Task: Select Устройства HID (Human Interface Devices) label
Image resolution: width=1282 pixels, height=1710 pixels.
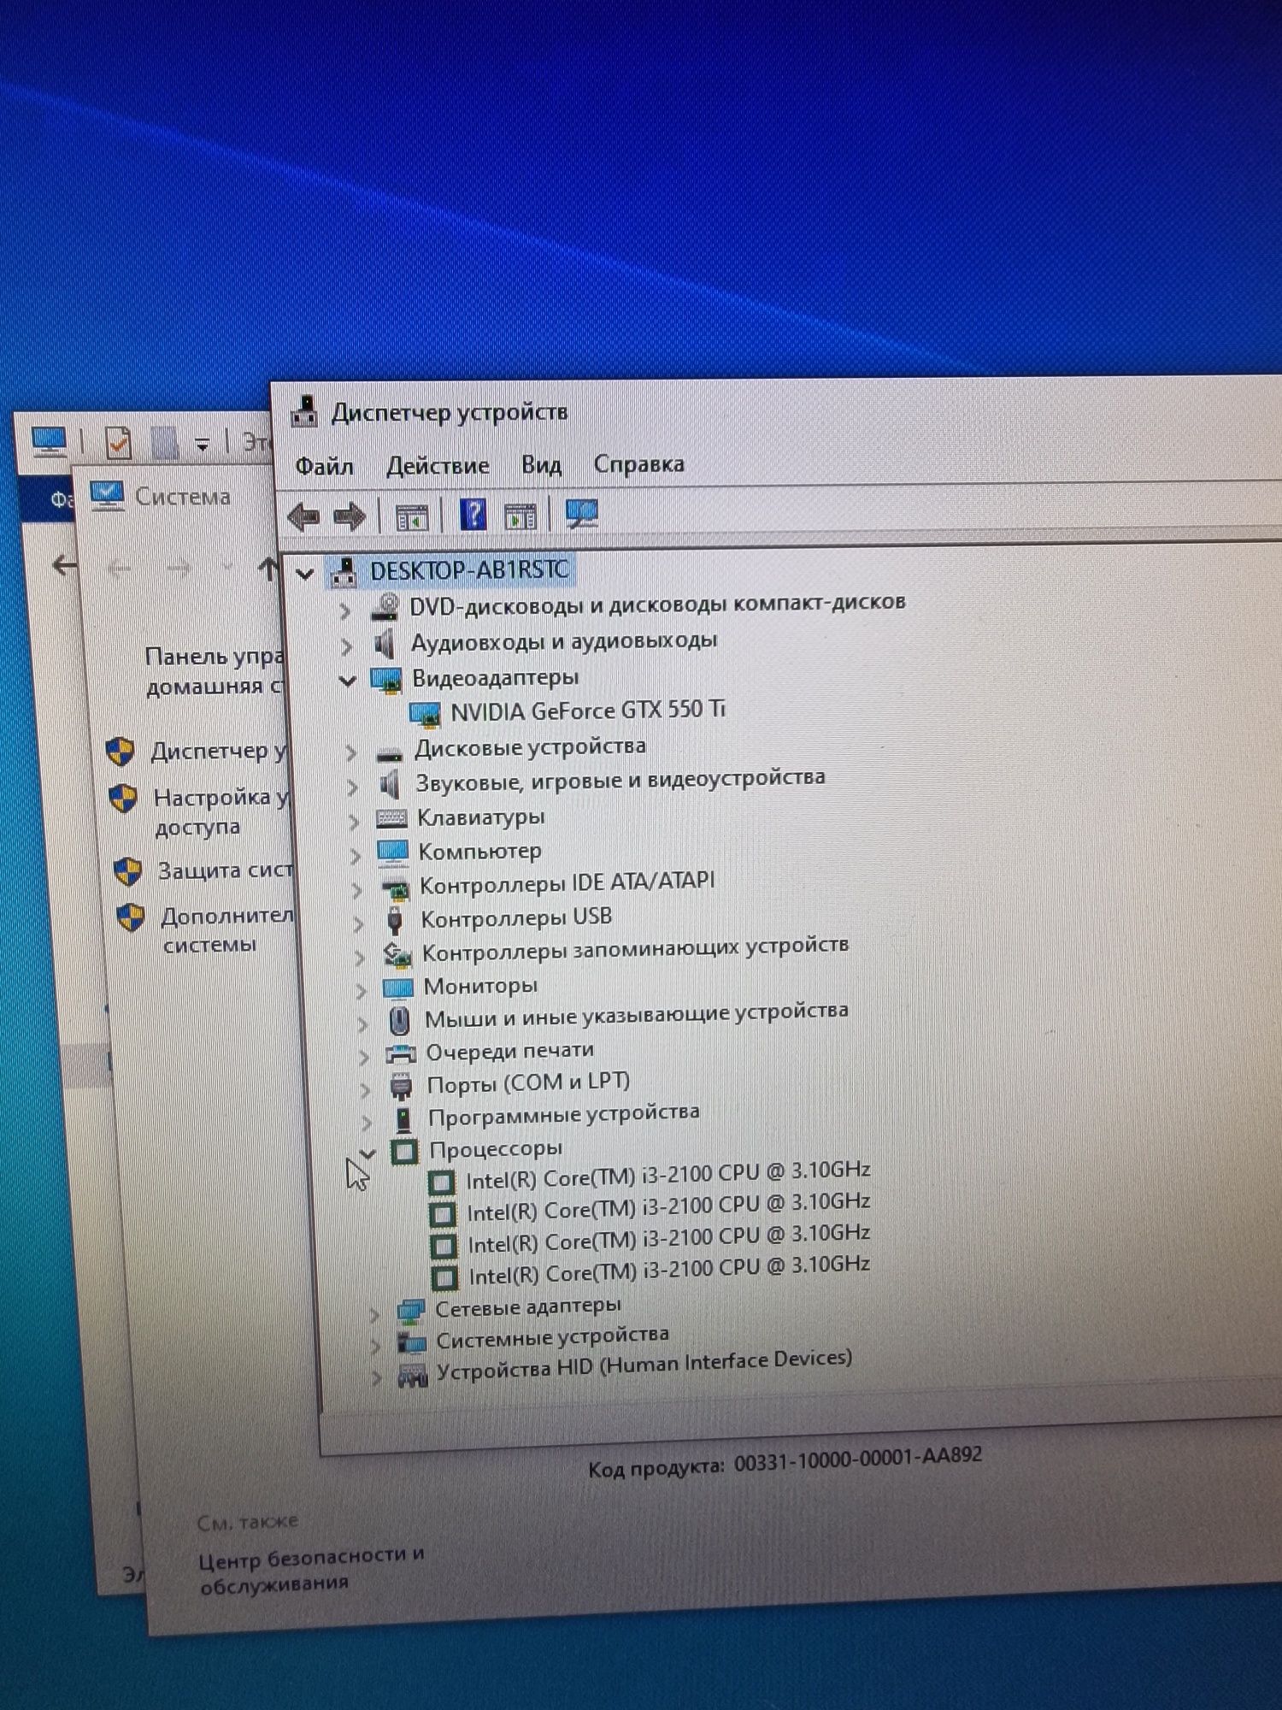Action: click(645, 1365)
